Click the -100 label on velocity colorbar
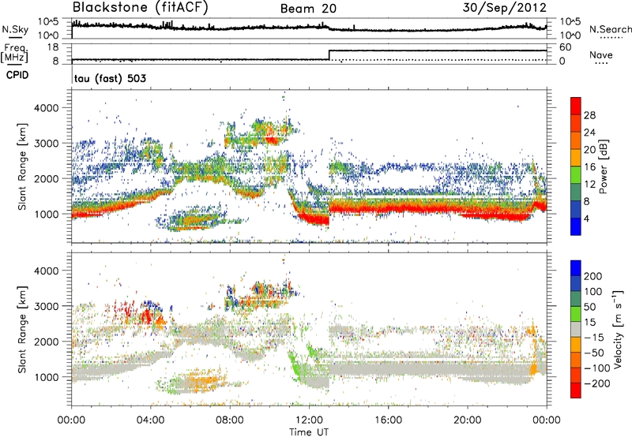 pos(596,368)
